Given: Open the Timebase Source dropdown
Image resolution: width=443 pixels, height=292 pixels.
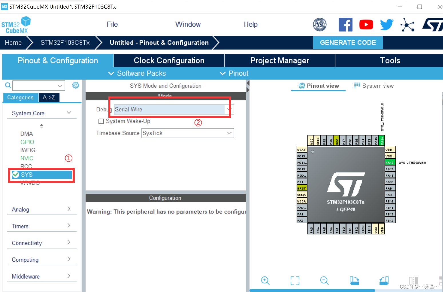Looking at the screenshot, I should [x=188, y=133].
